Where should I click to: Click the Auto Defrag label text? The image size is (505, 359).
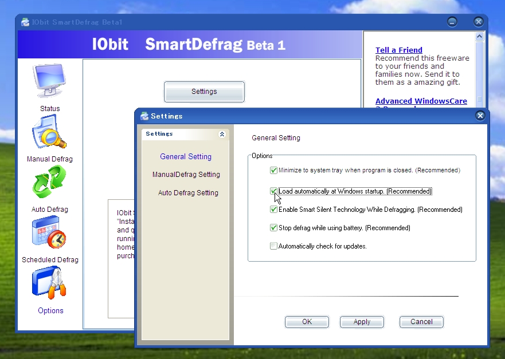click(50, 210)
